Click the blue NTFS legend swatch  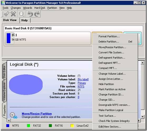tap(8, 125)
